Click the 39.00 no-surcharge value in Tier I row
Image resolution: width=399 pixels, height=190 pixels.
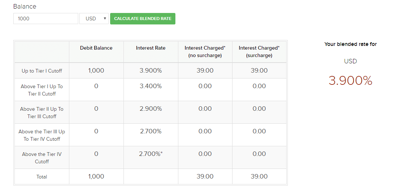point(205,71)
